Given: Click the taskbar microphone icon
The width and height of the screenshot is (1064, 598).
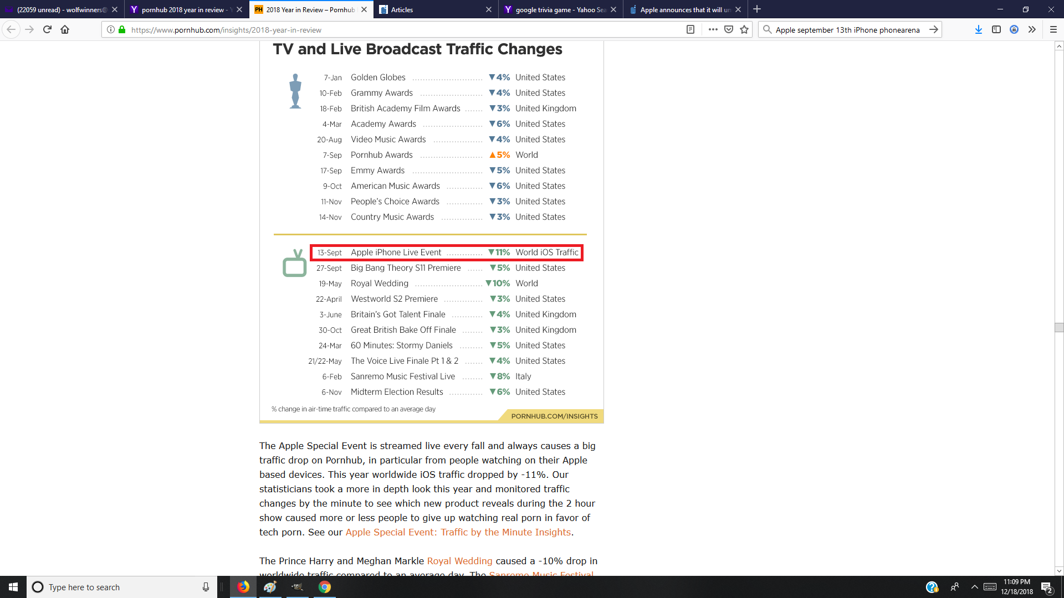Looking at the screenshot, I should 206,587.
